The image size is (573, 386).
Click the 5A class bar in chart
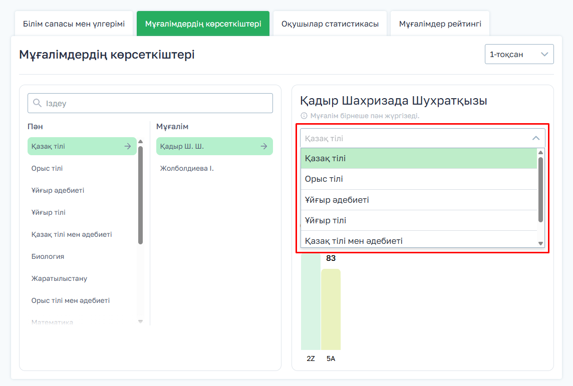(x=331, y=309)
